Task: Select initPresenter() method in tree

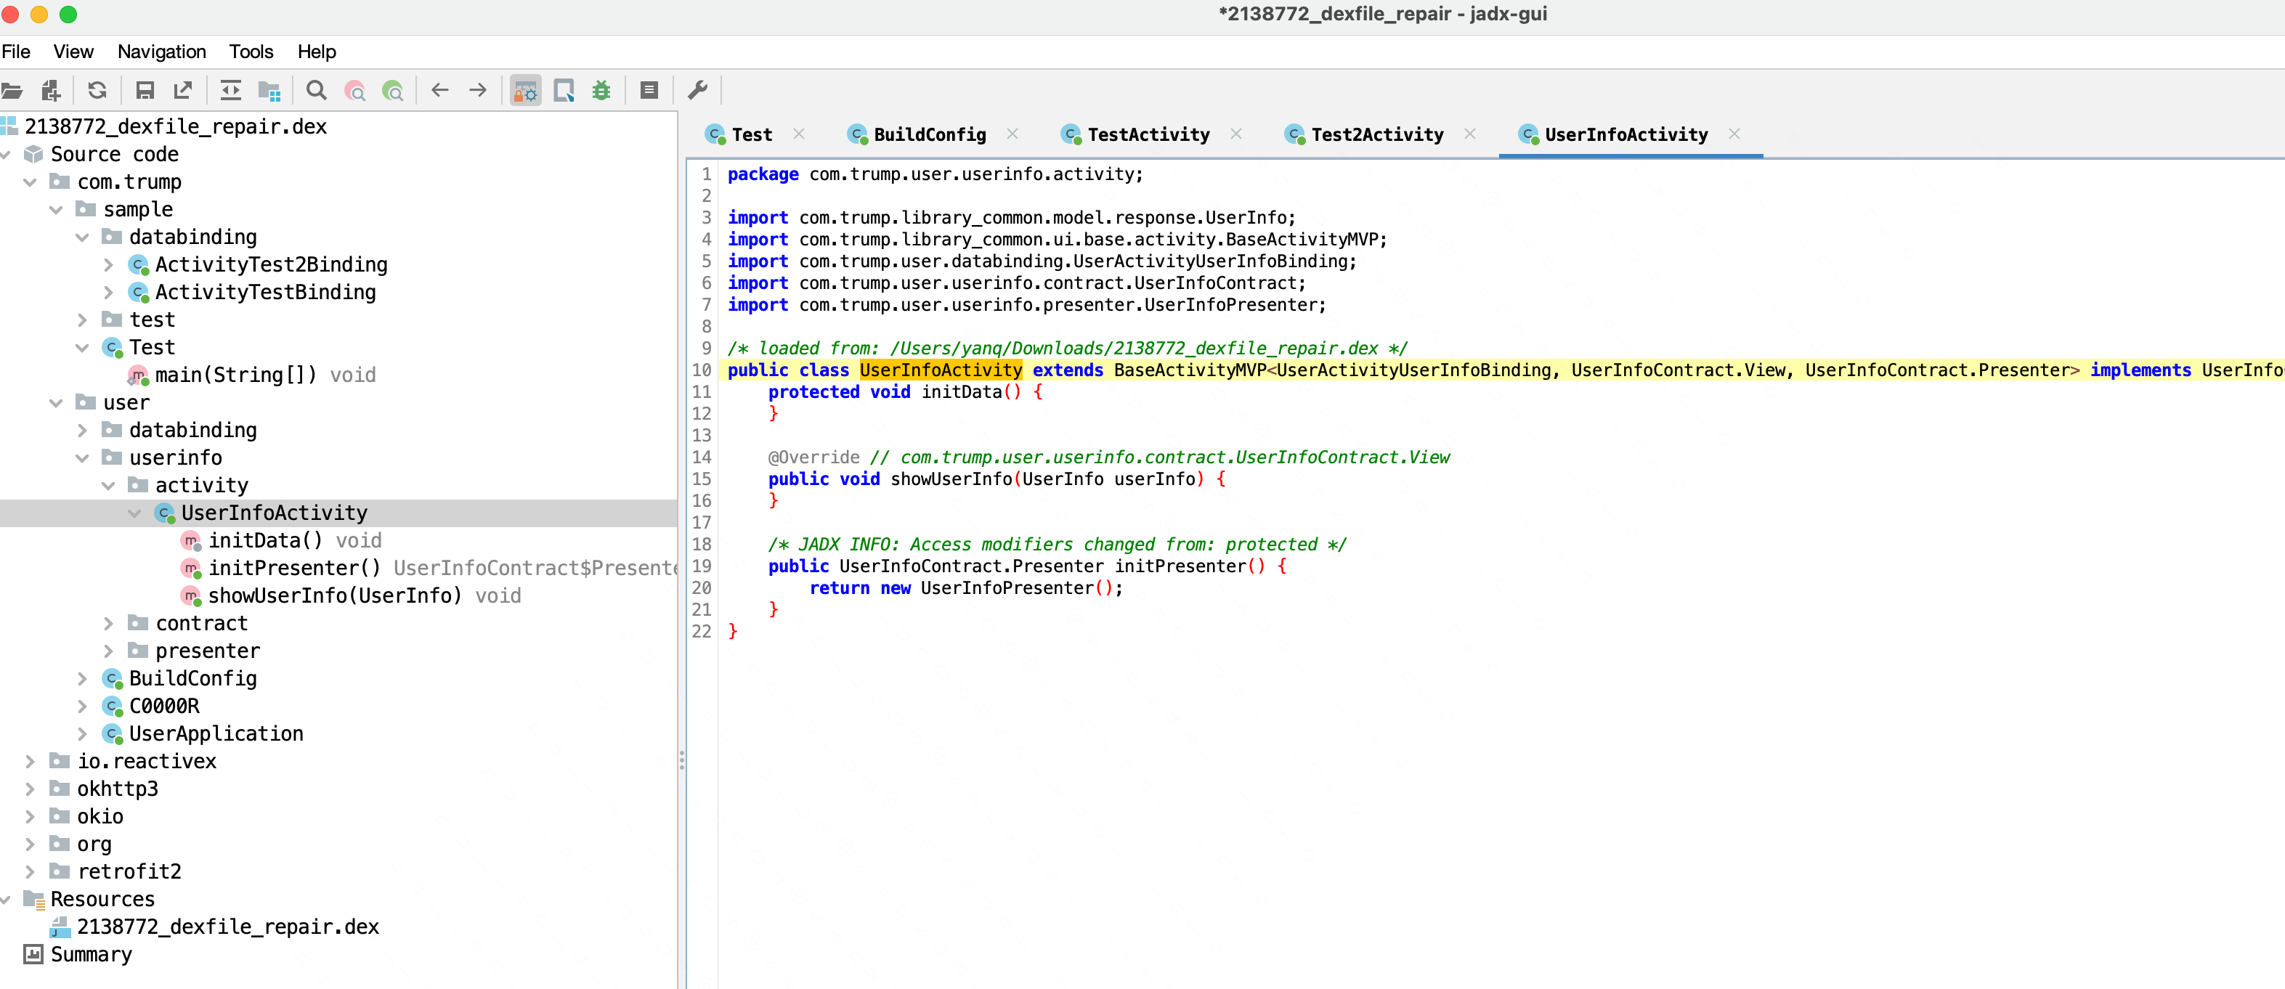Action: (x=293, y=568)
